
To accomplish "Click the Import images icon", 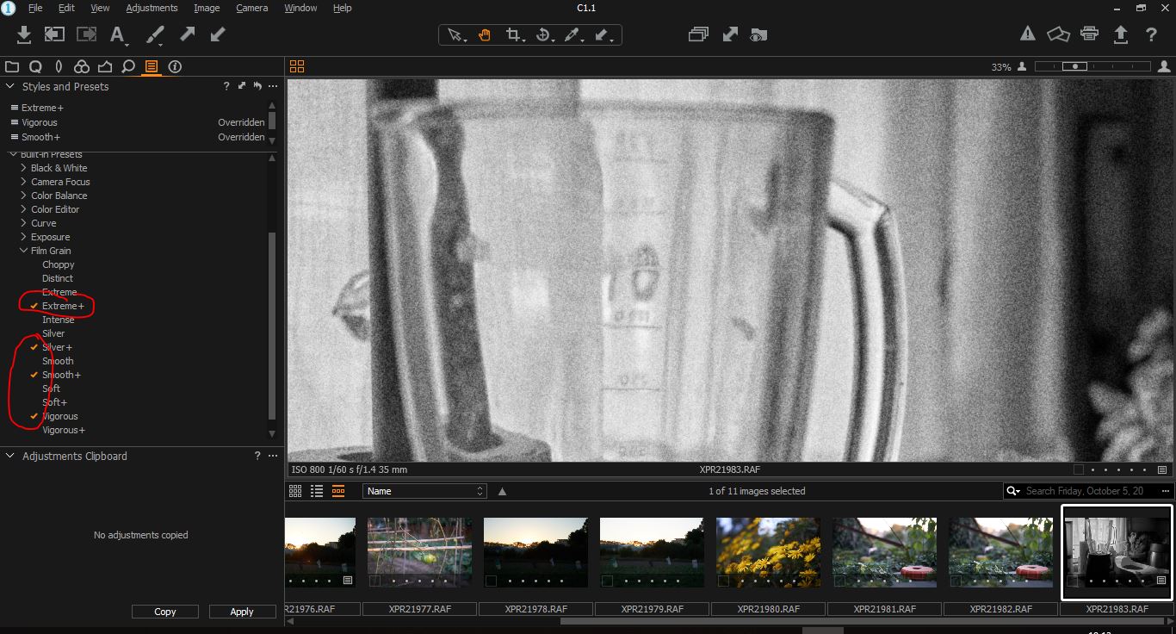I will pos(24,34).
